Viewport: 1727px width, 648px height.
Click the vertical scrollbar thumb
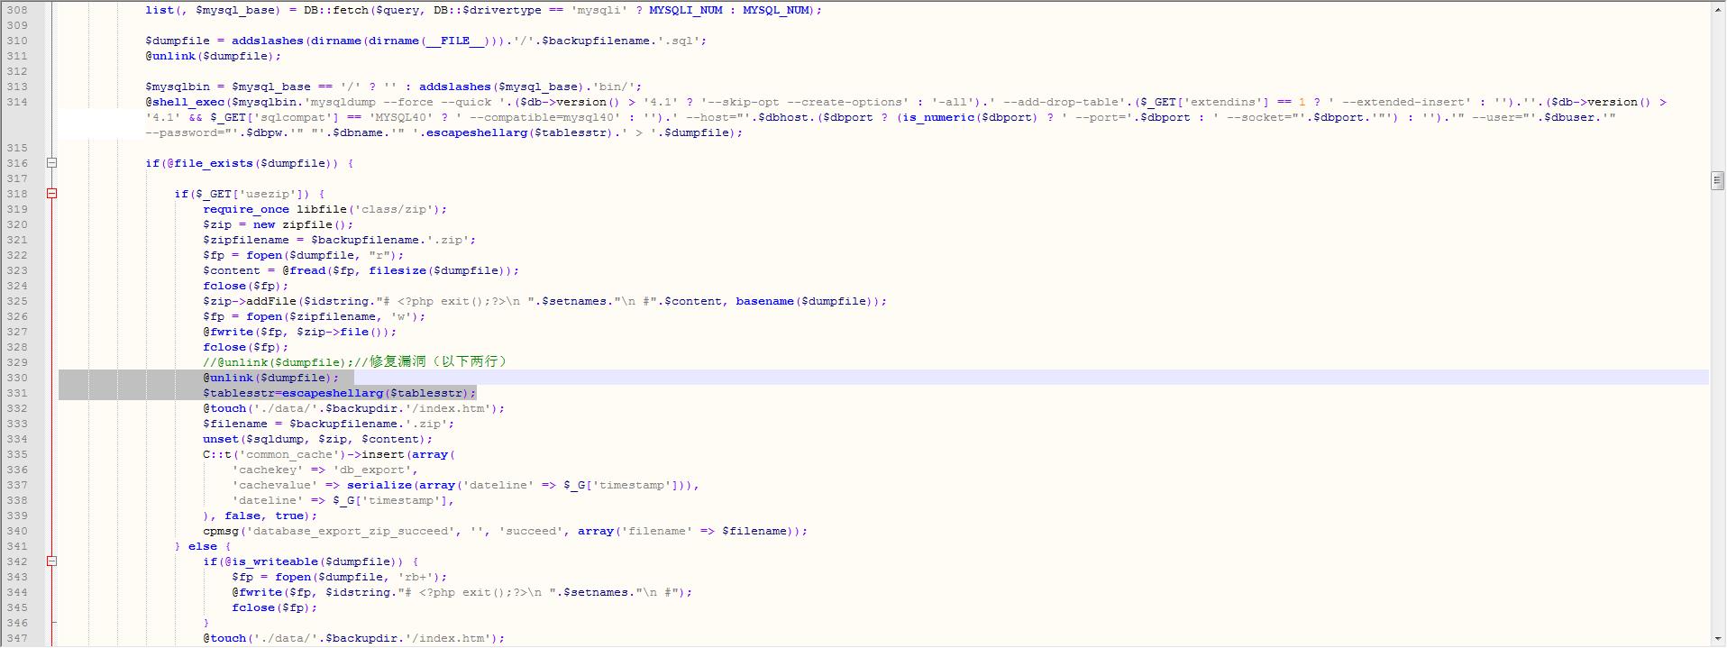coord(1717,180)
